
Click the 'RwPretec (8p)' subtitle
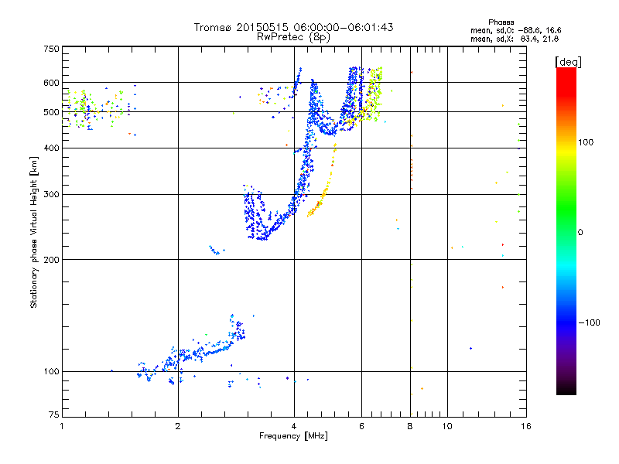pos(293,37)
